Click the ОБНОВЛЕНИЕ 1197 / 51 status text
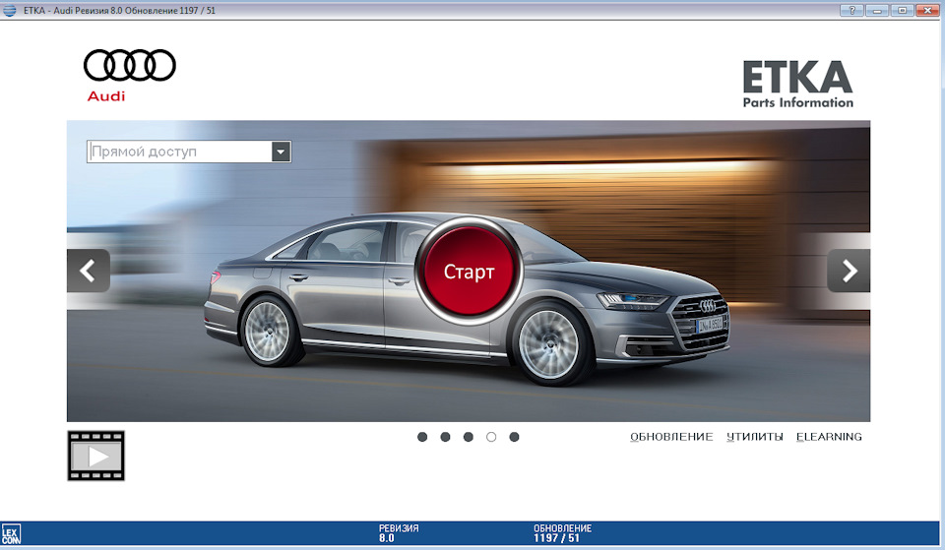The image size is (945, 550). tap(562, 533)
